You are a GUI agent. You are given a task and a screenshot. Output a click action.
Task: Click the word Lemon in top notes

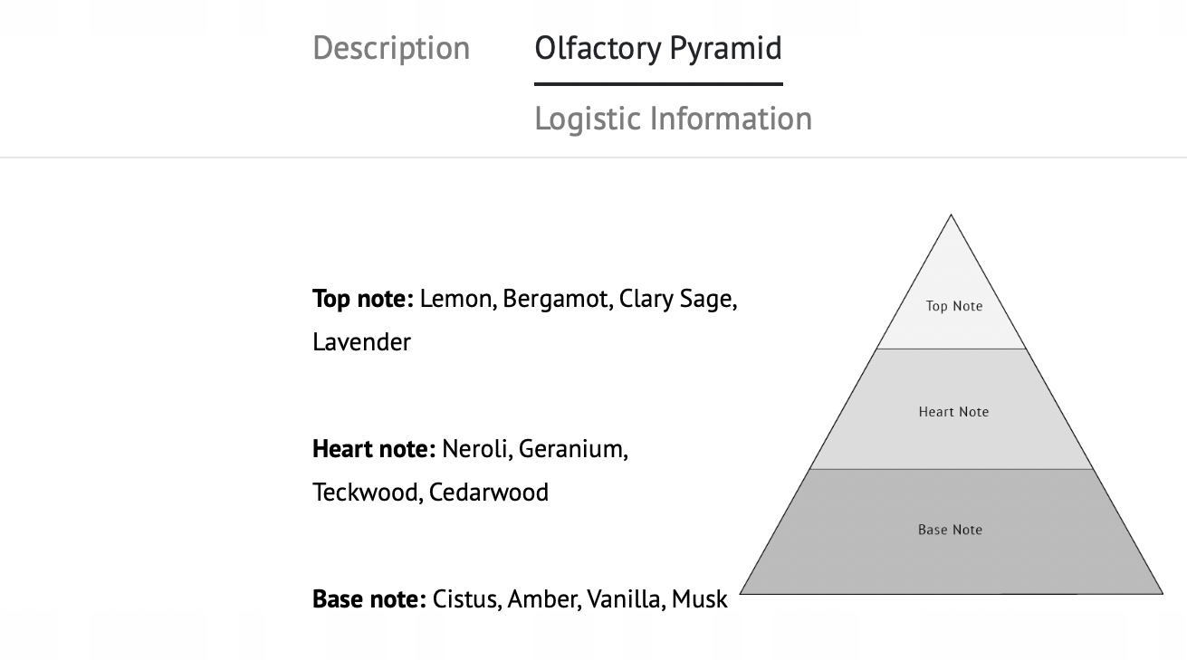coord(457,299)
